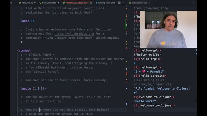
Task: Close the welcome_to_clojure.clj tab
Action: [x=91, y=3]
